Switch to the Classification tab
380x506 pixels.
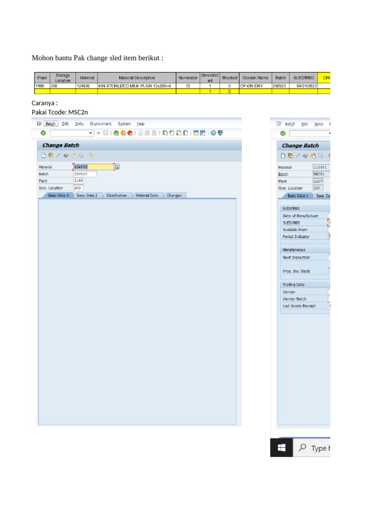click(117, 195)
